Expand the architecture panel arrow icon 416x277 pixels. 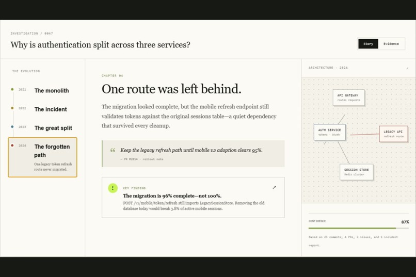pyautogui.click(x=407, y=68)
